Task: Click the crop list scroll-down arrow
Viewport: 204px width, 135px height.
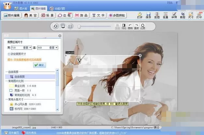Action: [57, 110]
